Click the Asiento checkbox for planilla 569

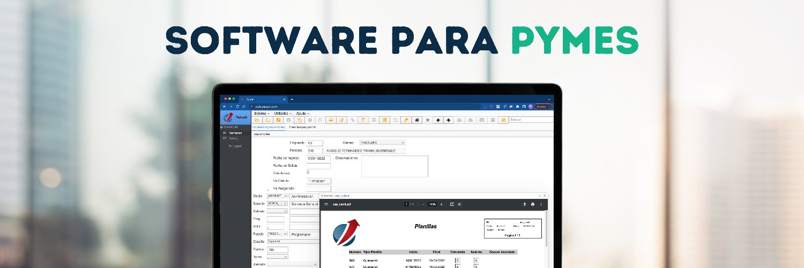475,260
